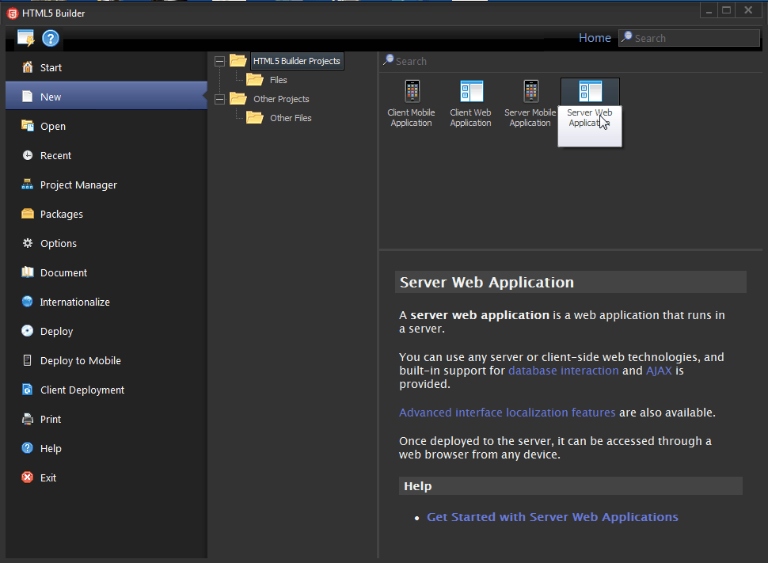Image resolution: width=768 pixels, height=563 pixels.
Task: Click the gear icon beside Options
Action: (x=28, y=243)
